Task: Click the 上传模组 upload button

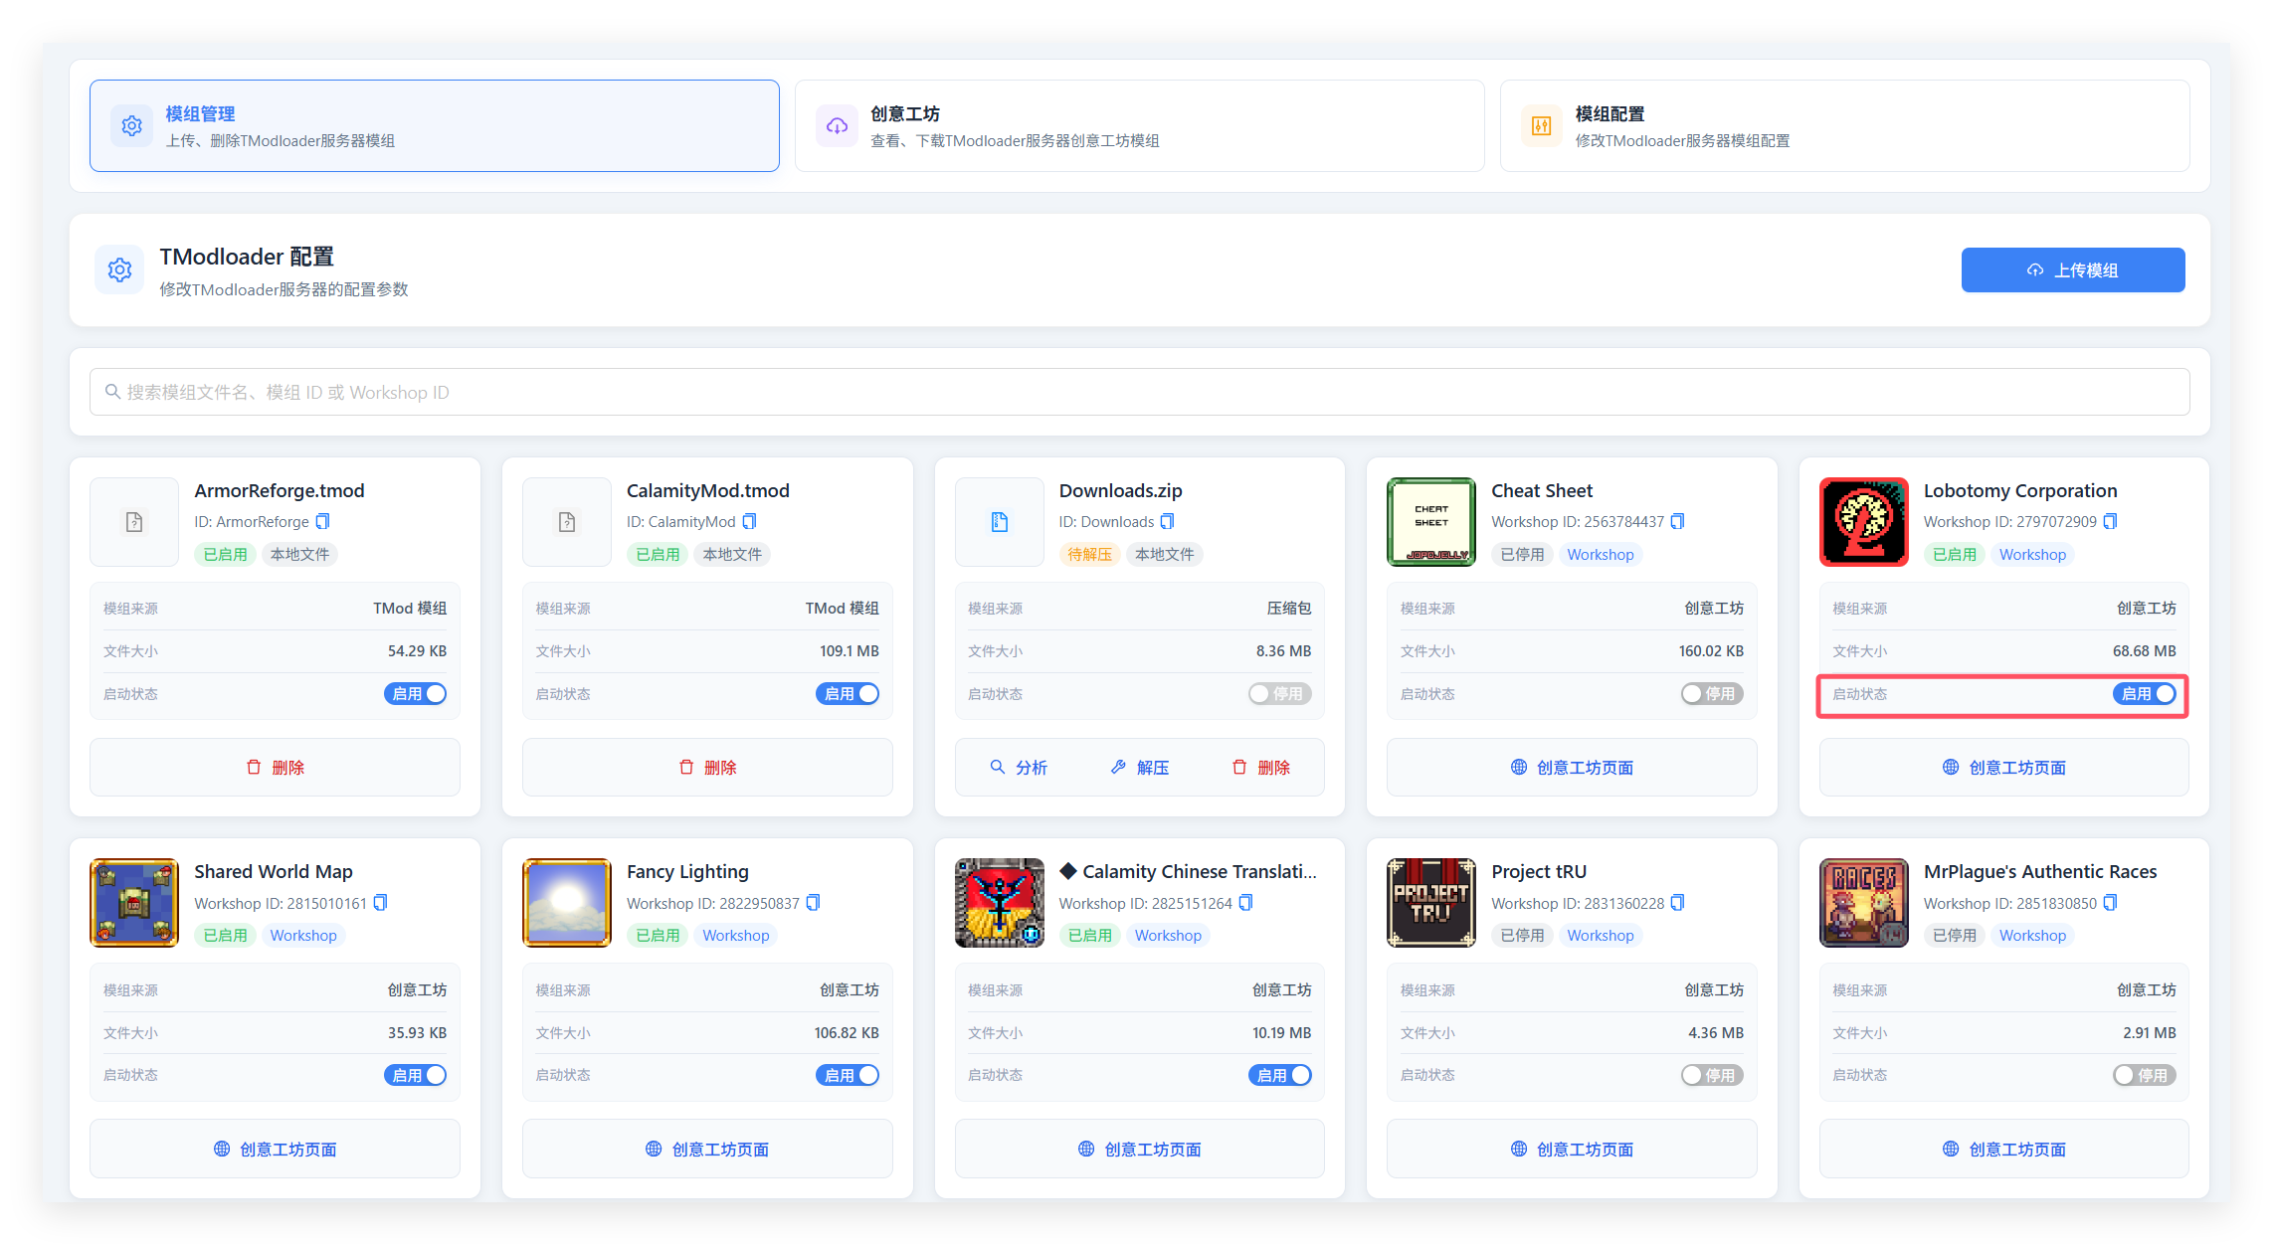Action: 2073,269
